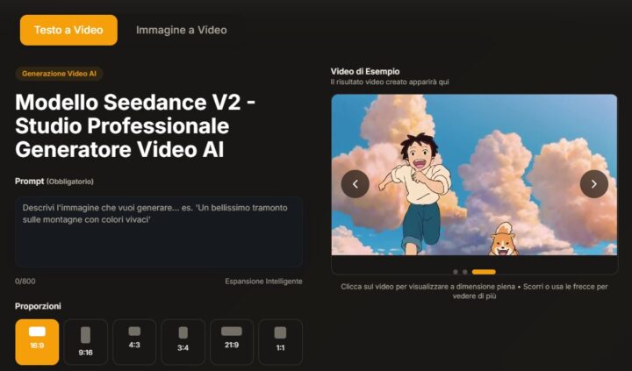
Task: Focus the prompt description text area
Action: pos(159,232)
